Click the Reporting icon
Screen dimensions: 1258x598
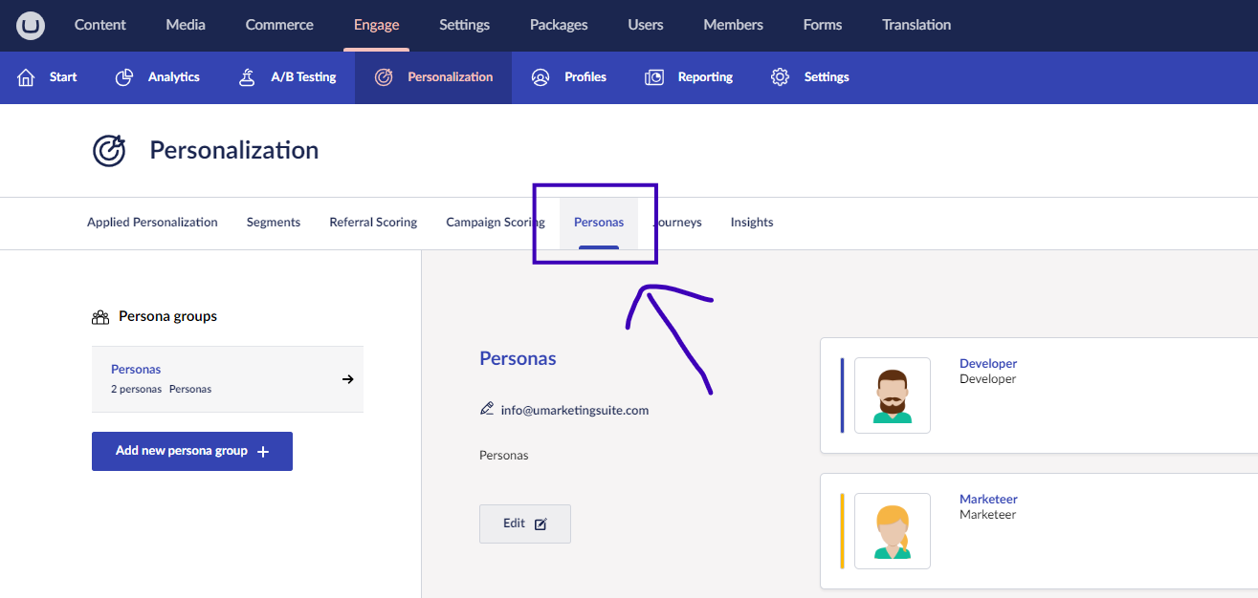[x=653, y=76]
